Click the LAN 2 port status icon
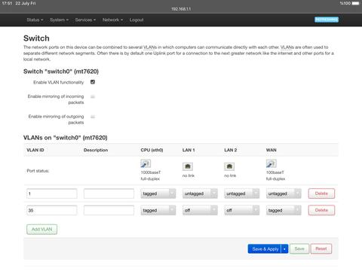The height and width of the screenshot is (271, 362). pos(229,166)
